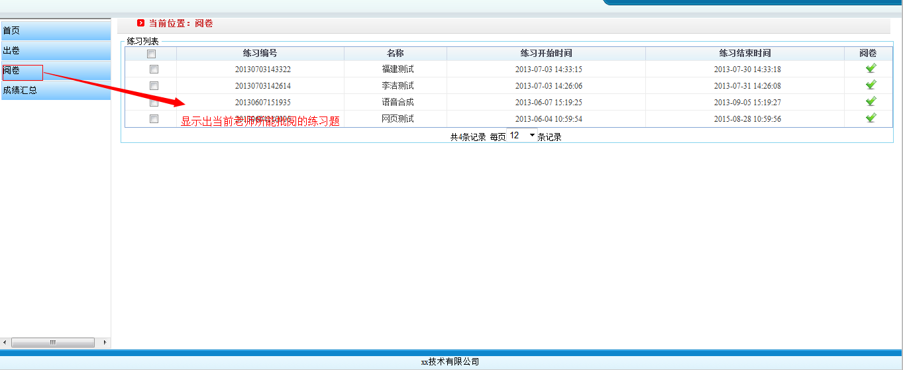The image size is (903, 370).
Task: Click the 练习开始时间 column header
Action: pyautogui.click(x=546, y=54)
